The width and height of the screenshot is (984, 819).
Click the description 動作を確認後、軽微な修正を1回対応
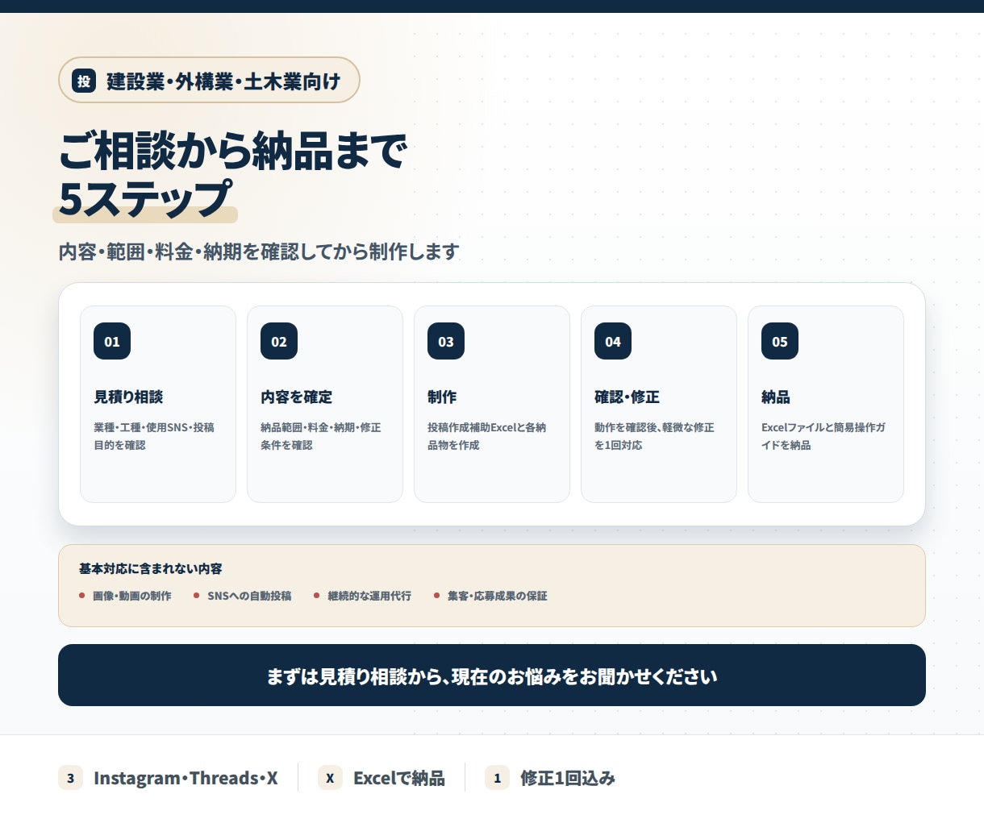point(654,436)
